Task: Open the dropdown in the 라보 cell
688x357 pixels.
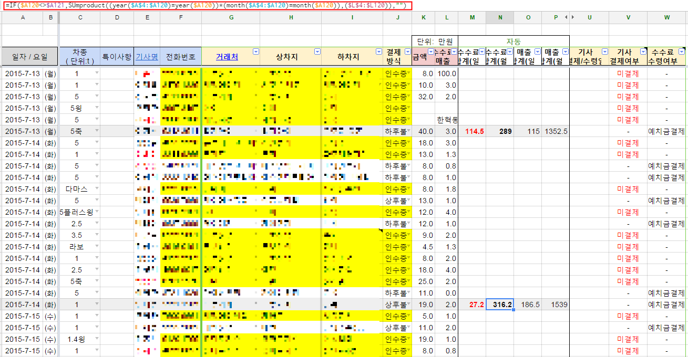Action: pos(96,247)
